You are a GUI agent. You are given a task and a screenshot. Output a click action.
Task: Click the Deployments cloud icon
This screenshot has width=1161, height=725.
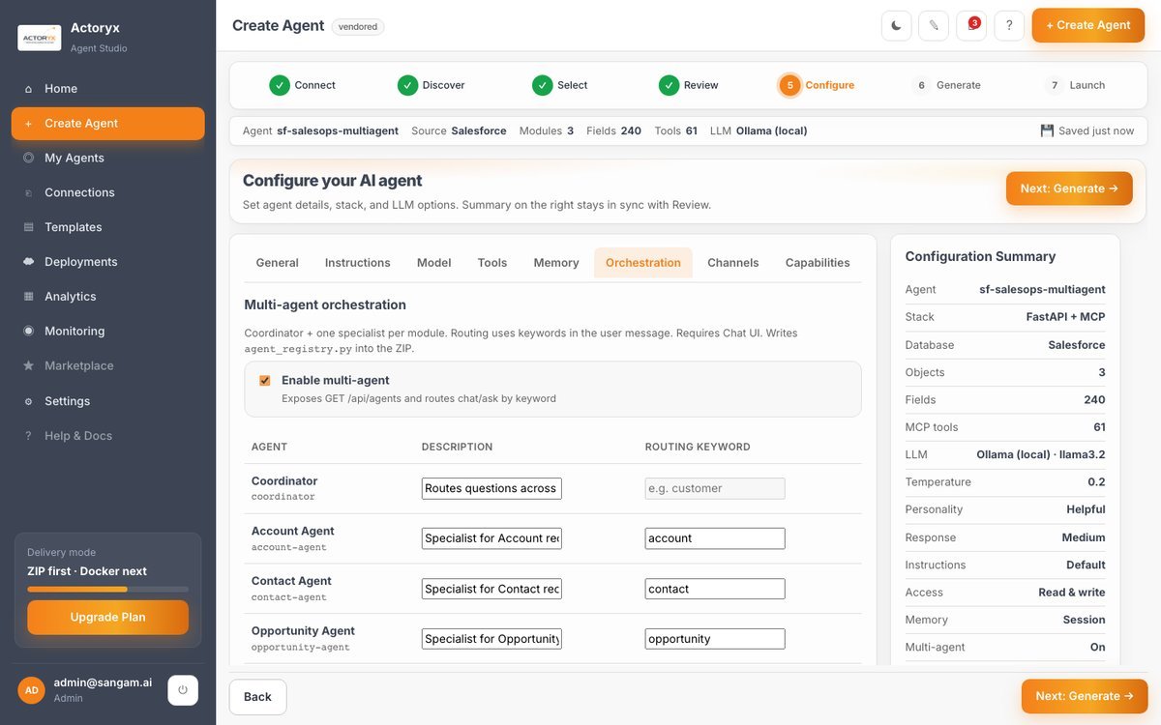click(28, 262)
